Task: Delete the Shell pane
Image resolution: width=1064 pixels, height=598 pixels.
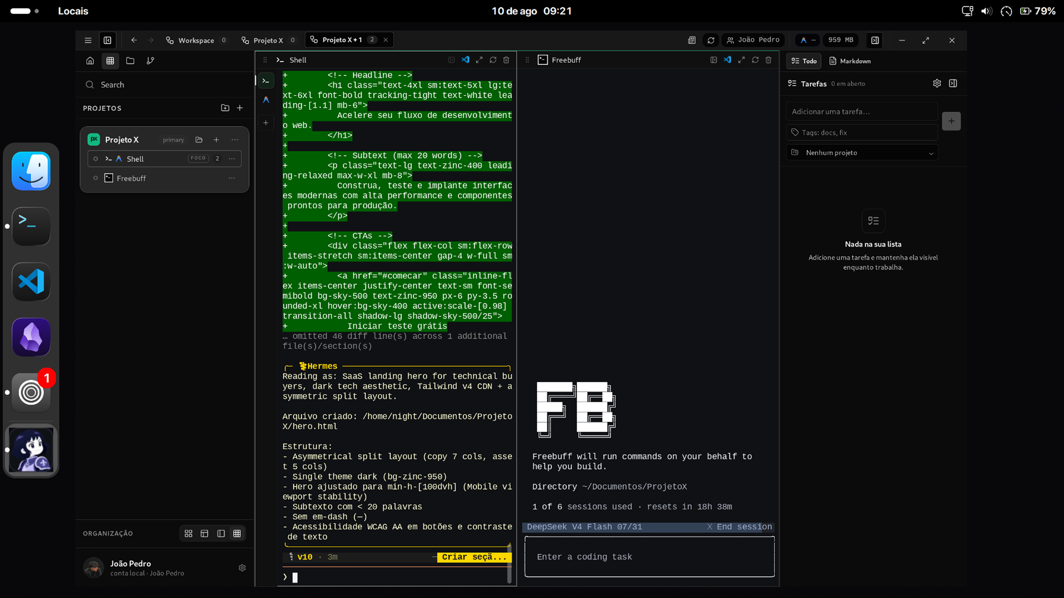Action: [507, 60]
